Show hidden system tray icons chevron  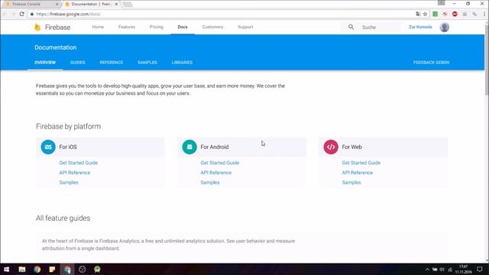click(427, 270)
